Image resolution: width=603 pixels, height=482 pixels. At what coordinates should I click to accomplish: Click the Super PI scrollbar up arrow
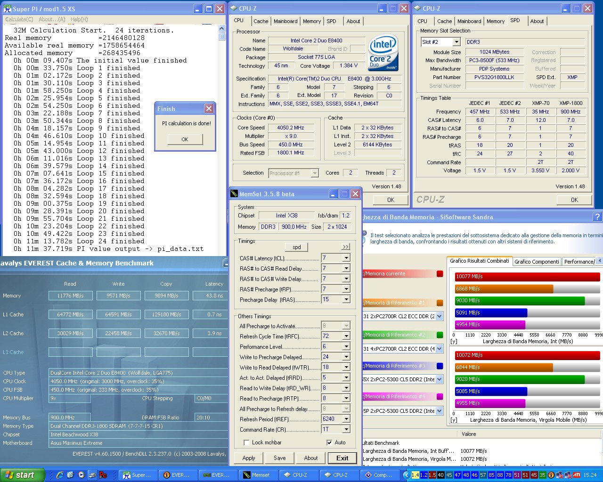pos(222,29)
